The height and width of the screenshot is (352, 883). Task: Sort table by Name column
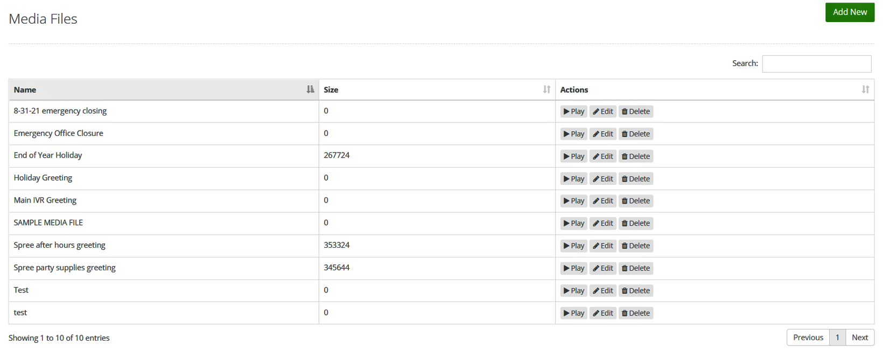tap(164, 90)
